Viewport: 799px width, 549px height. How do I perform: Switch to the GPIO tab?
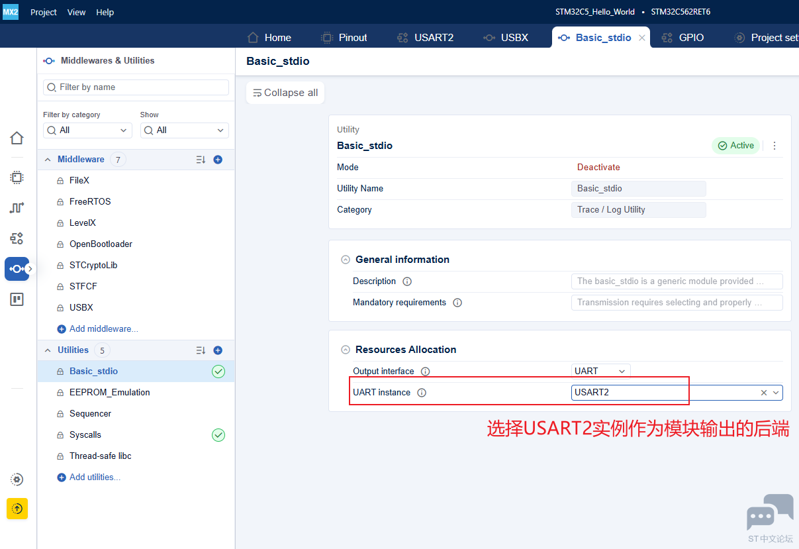pos(683,38)
